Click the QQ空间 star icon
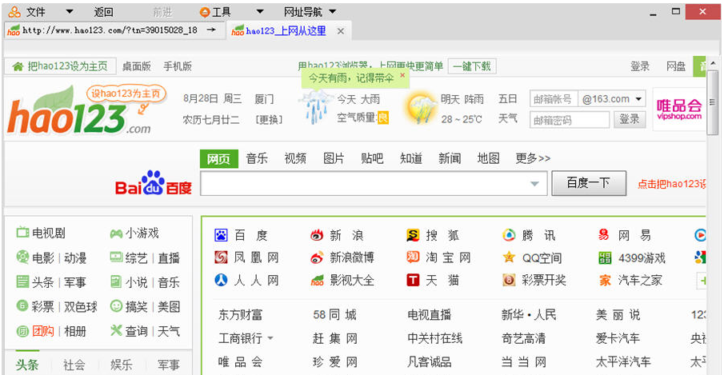724x375 pixels. click(x=509, y=257)
